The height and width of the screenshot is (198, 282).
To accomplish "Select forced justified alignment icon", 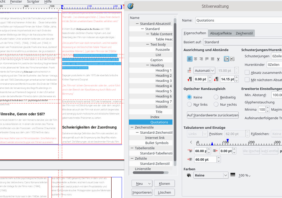I will pos(213,59).
